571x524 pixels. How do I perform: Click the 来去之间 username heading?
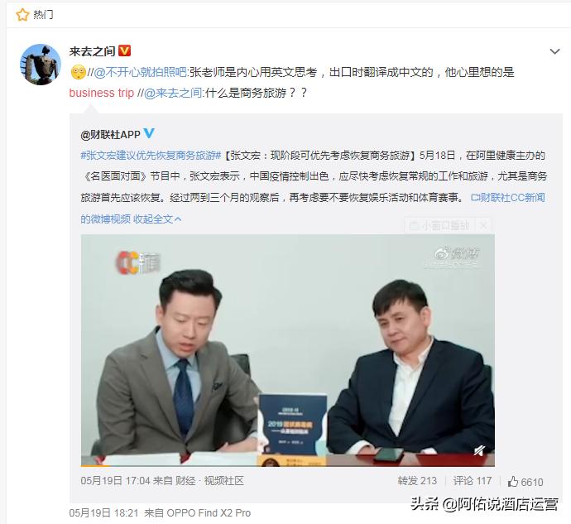tap(92, 51)
